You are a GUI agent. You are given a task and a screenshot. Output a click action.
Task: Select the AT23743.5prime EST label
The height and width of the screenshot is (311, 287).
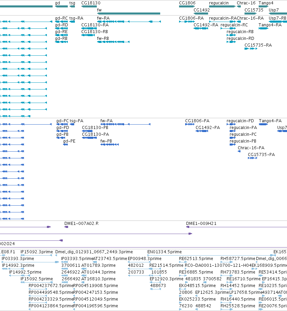pos(110,259)
